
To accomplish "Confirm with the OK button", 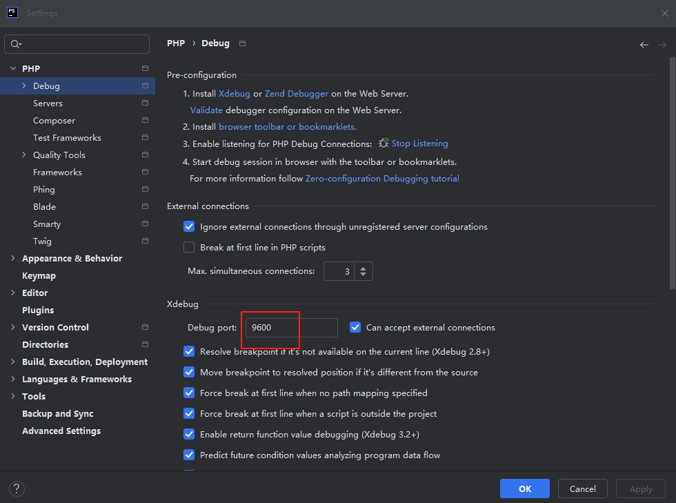I will click(525, 489).
